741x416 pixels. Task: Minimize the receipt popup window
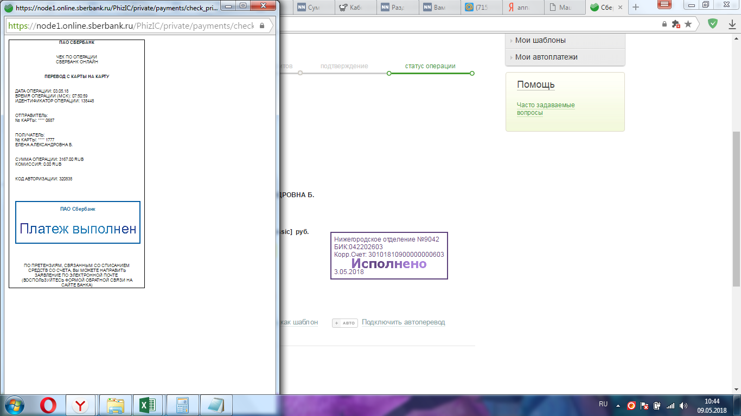[x=229, y=5]
